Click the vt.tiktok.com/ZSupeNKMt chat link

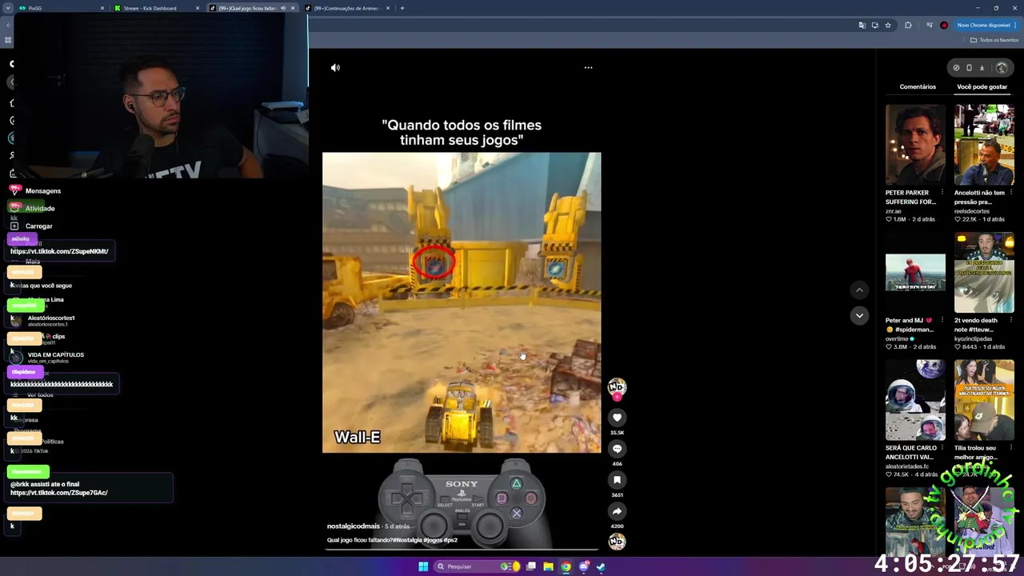click(59, 251)
